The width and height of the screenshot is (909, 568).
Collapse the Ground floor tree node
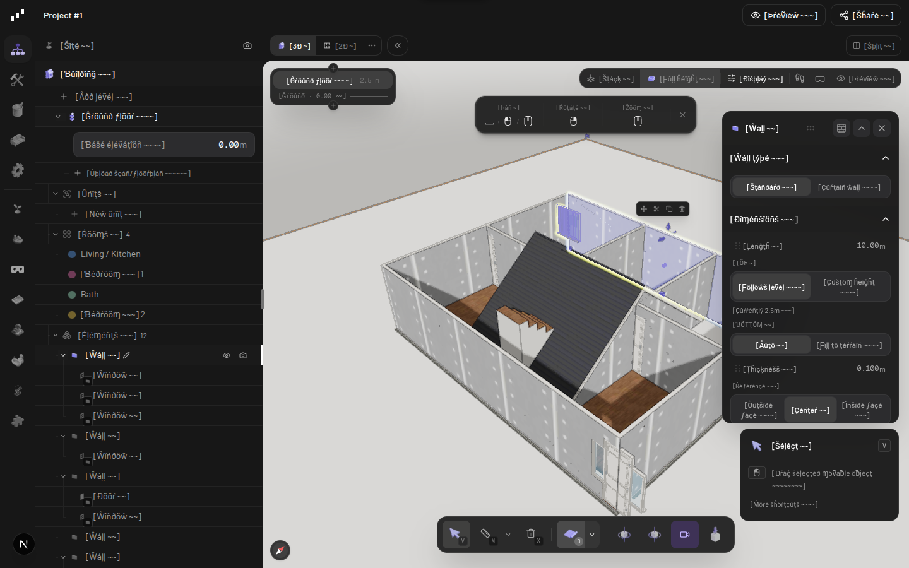[58, 117]
